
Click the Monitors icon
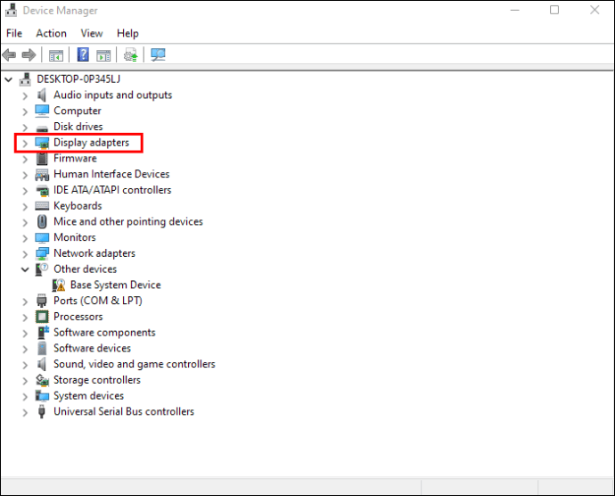point(42,237)
